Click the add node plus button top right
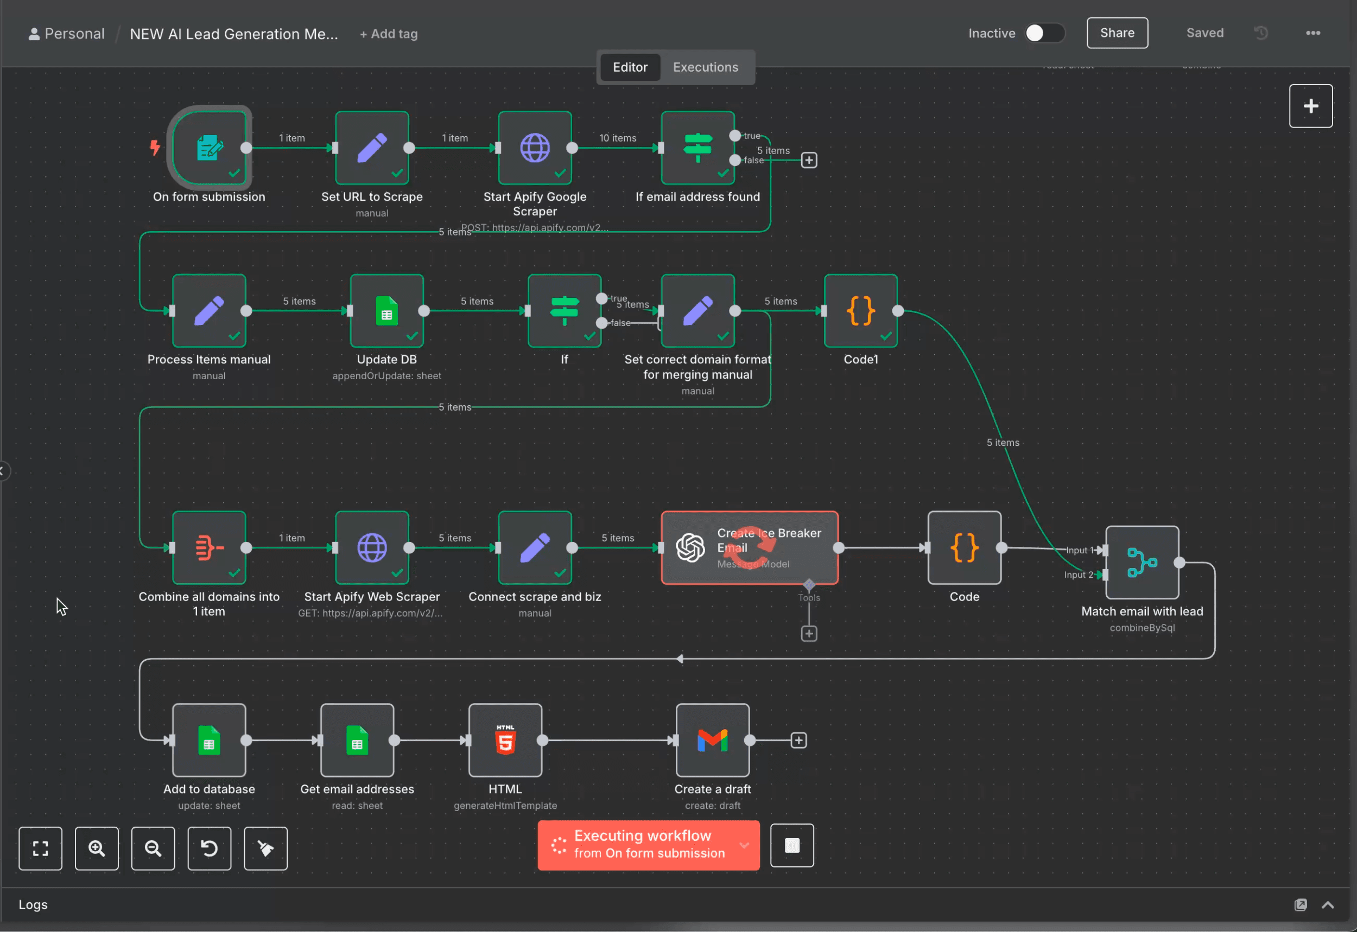 (1310, 106)
